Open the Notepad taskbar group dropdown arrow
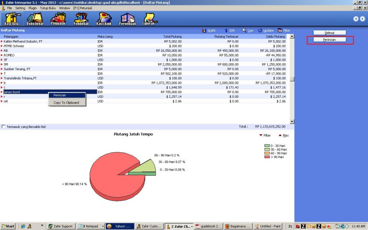The image size is (368, 230). pos(103,226)
